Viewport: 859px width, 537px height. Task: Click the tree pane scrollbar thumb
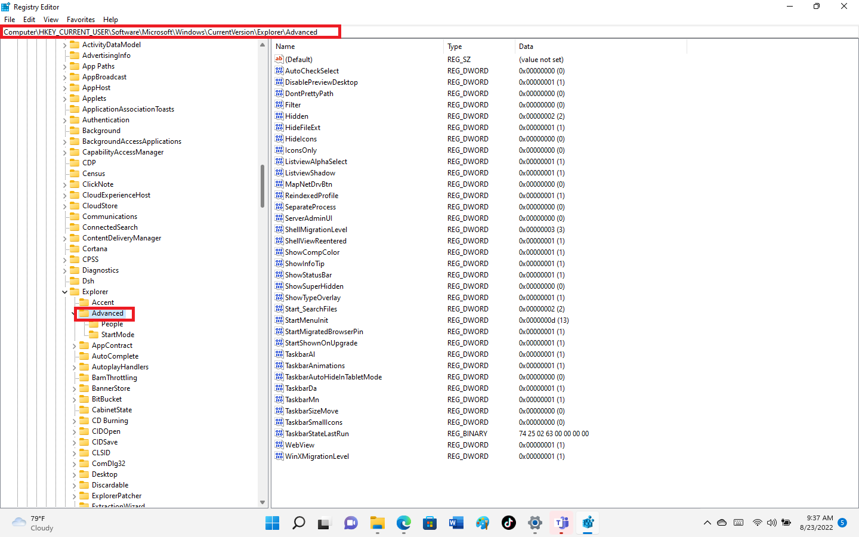click(262, 186)
